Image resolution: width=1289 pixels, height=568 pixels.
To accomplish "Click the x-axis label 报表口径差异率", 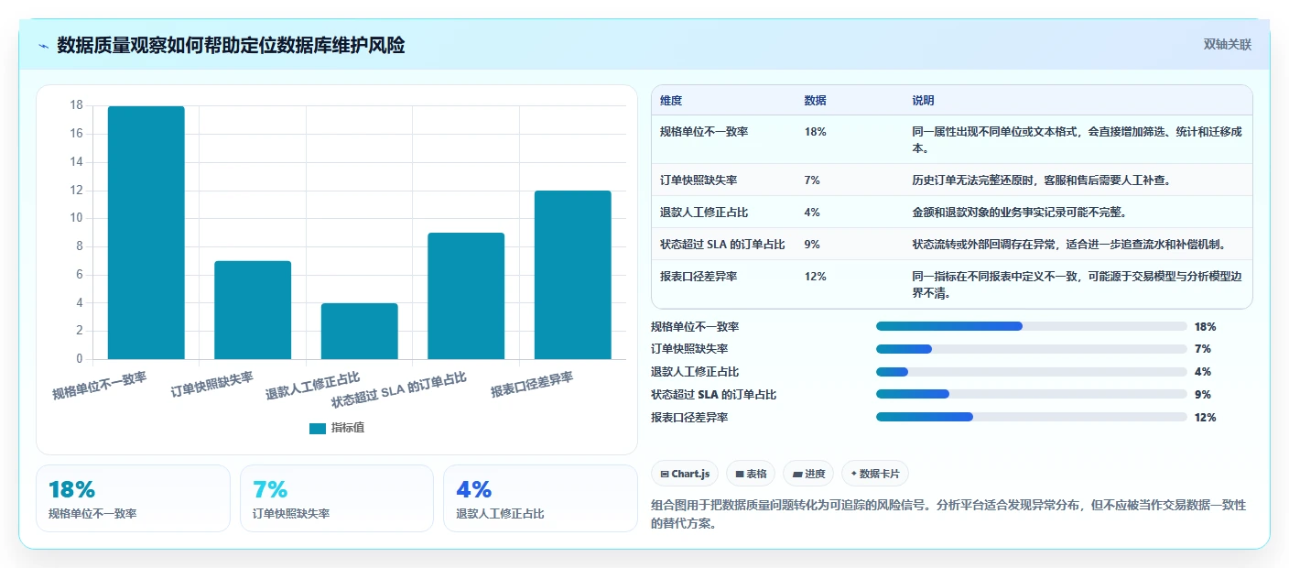I will [532, 385].
